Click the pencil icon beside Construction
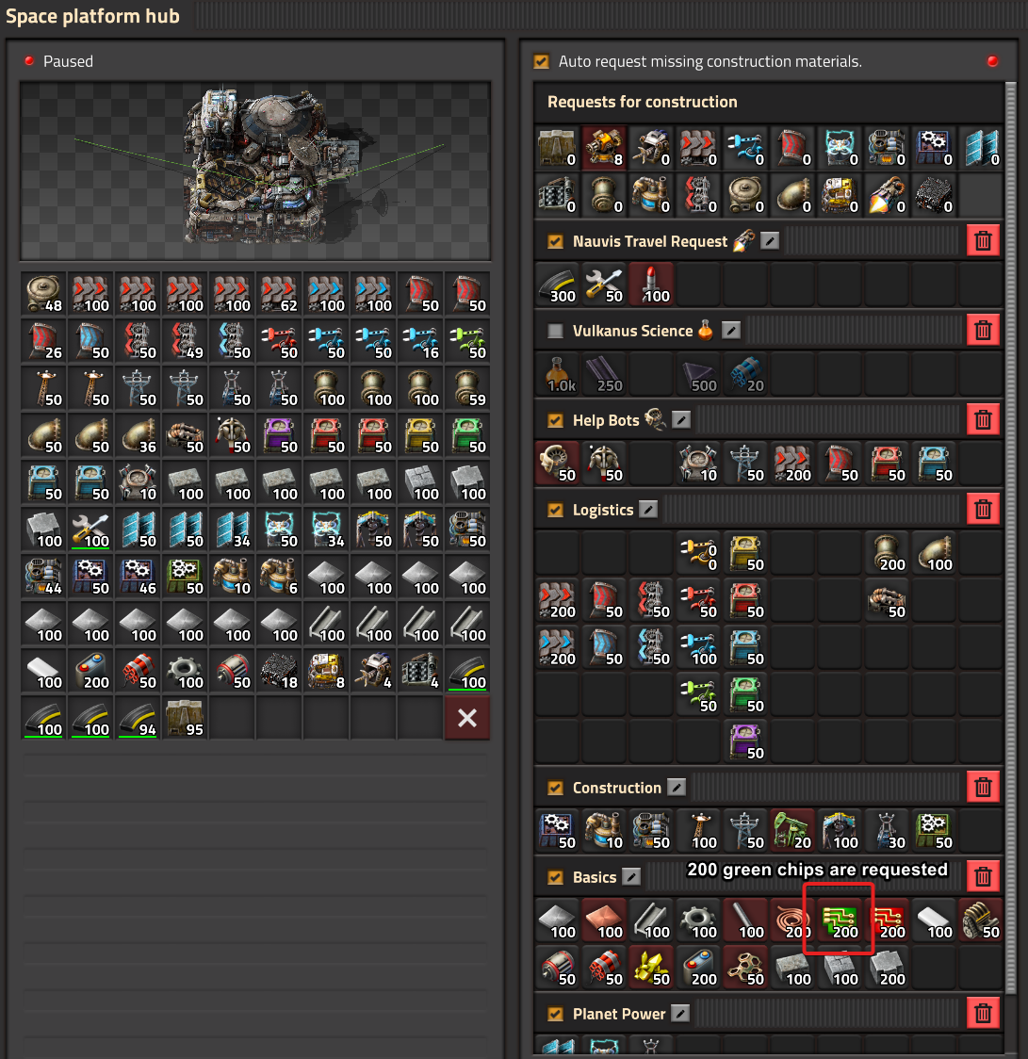The image size is (1028, 1059). [x=677, y=788]
